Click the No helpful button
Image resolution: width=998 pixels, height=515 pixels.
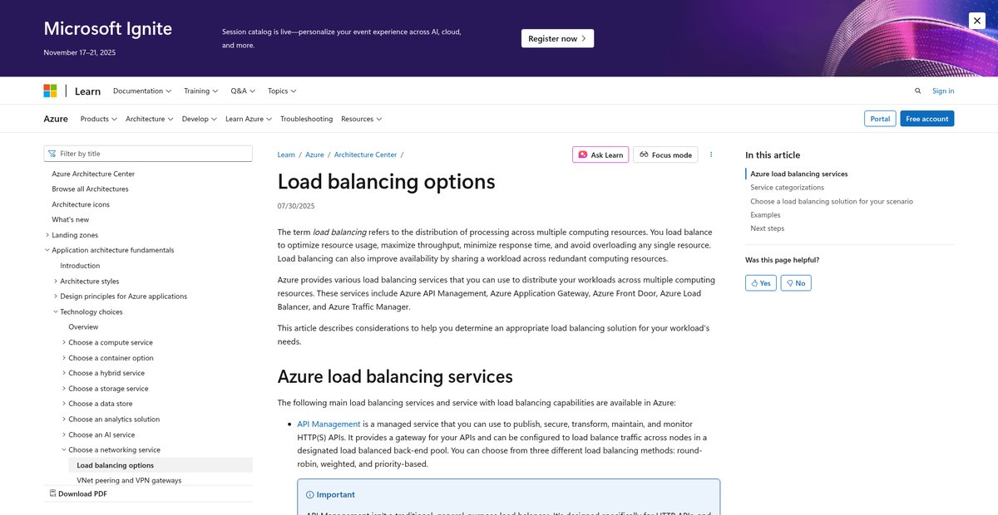[796, 283]
